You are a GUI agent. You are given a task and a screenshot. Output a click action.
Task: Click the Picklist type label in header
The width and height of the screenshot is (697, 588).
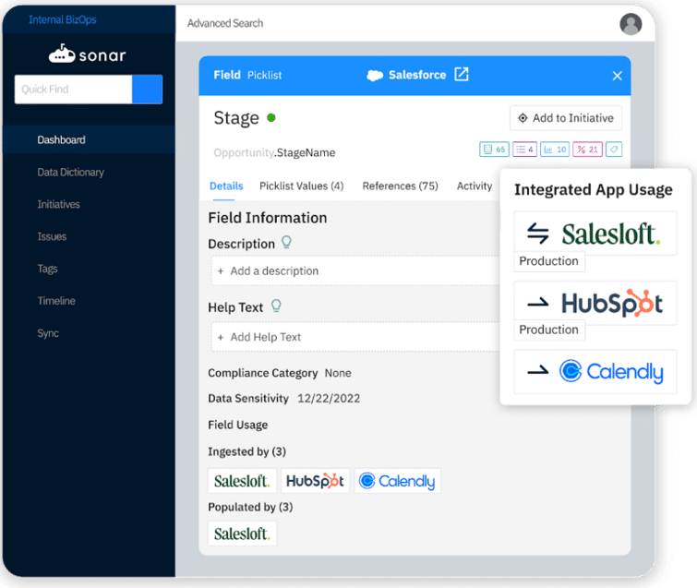264,75
